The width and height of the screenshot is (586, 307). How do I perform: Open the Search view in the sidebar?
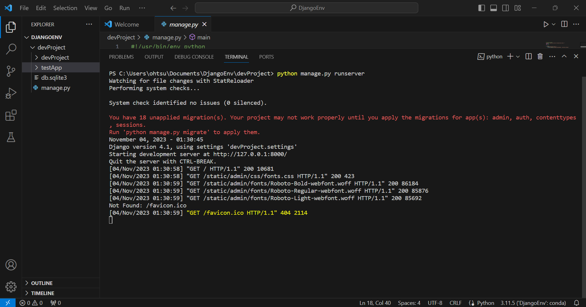click(11, 49)
